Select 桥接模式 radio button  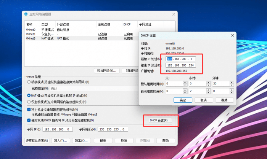pyautogui.click(x=29, y=82)
